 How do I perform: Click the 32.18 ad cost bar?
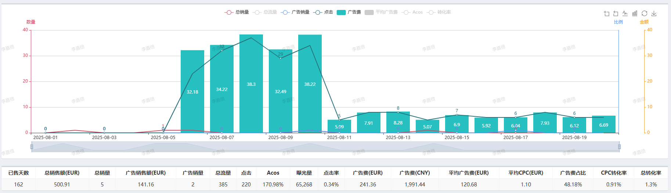click(x=192, y=92)
